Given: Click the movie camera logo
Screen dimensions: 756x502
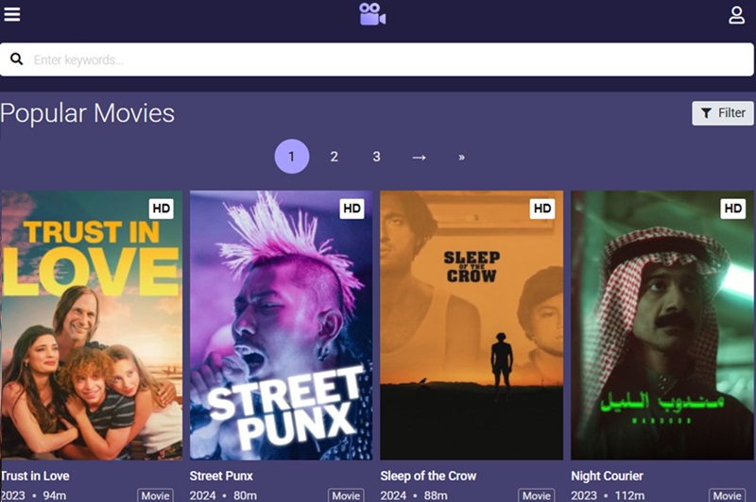Looking at the screenshot, I should click(x=372, y=14).
